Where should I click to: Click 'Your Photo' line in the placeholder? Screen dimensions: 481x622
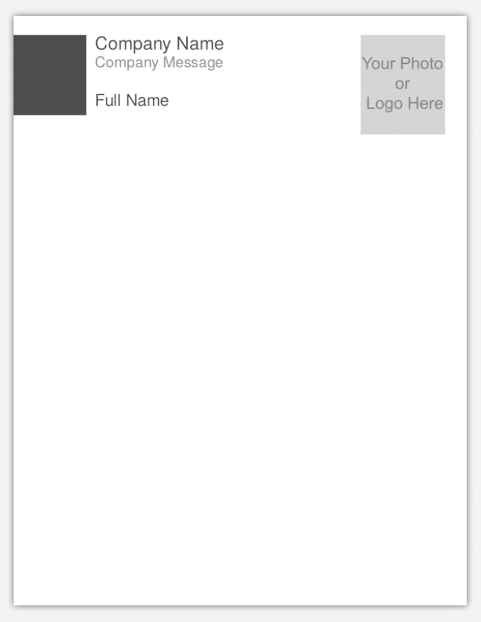coord(402,64)
